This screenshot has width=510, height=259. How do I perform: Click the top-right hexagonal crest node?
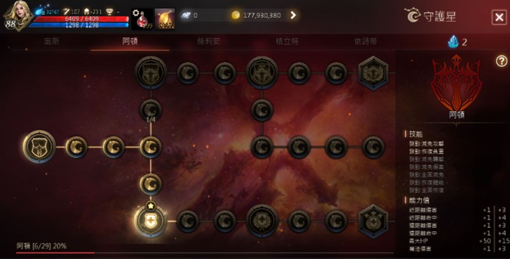(x=373, y=73)
